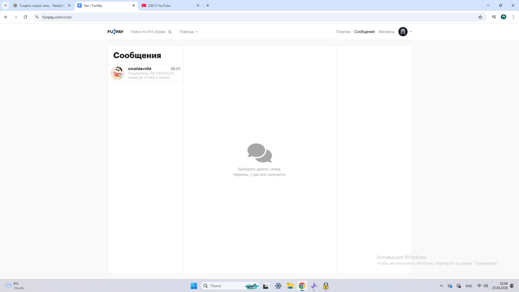
Task: Open the smalldevil94 conversation
Action: (x=146, y=73)
